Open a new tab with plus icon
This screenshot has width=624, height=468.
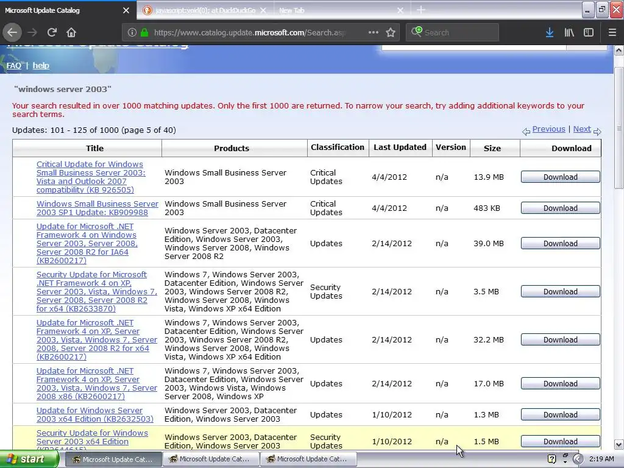(420, 10)
